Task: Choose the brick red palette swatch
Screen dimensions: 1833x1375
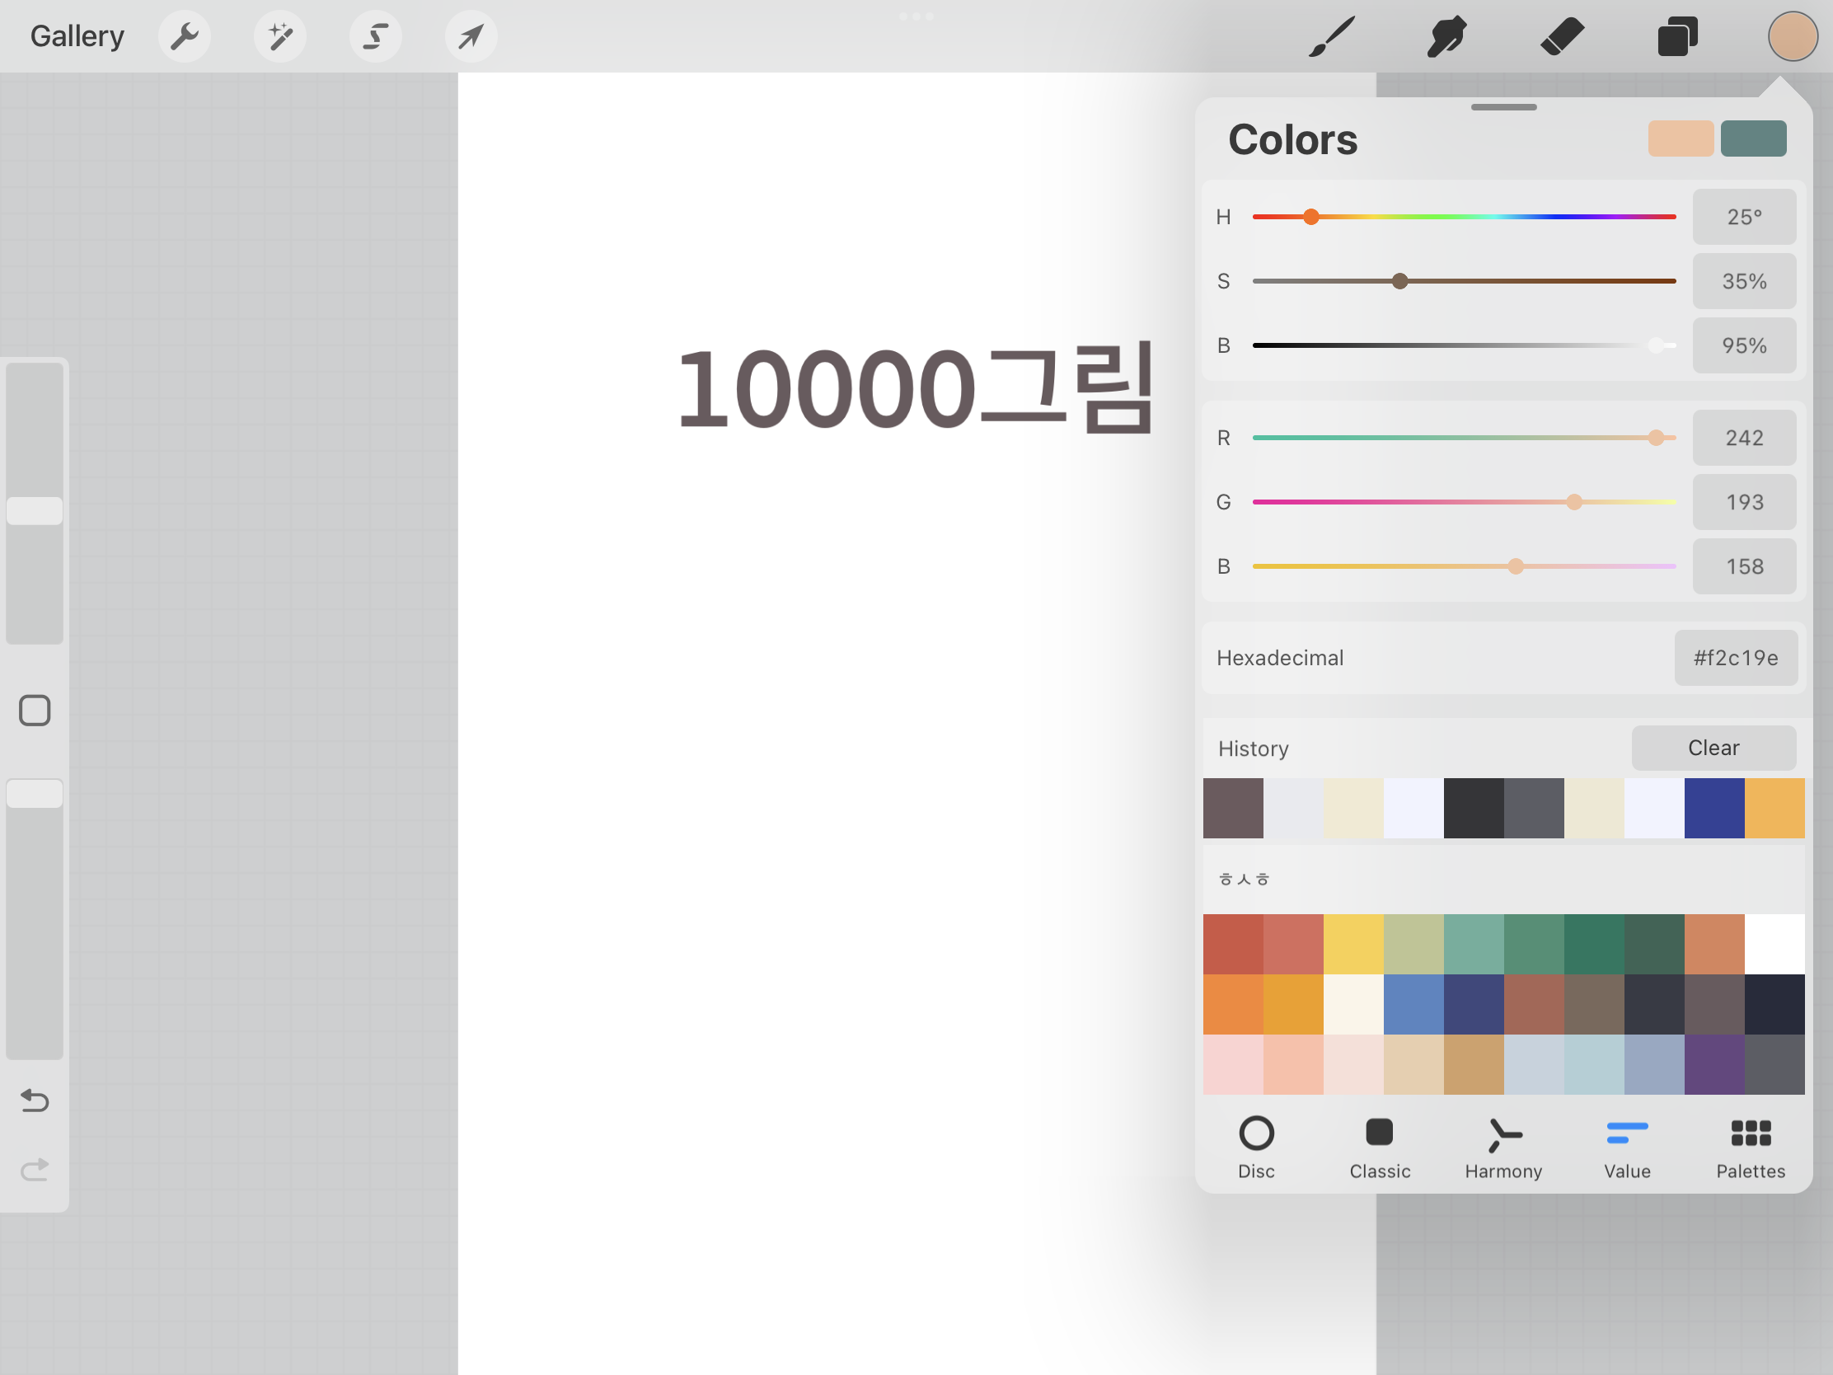Action: (x=1233, y=944)
